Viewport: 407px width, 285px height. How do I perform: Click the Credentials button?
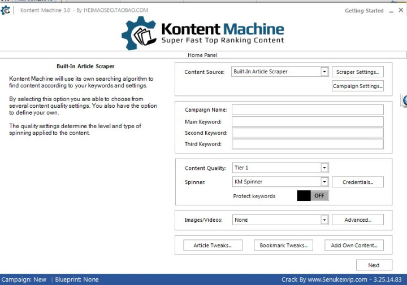pyautogui.click(x=358, y=182)
